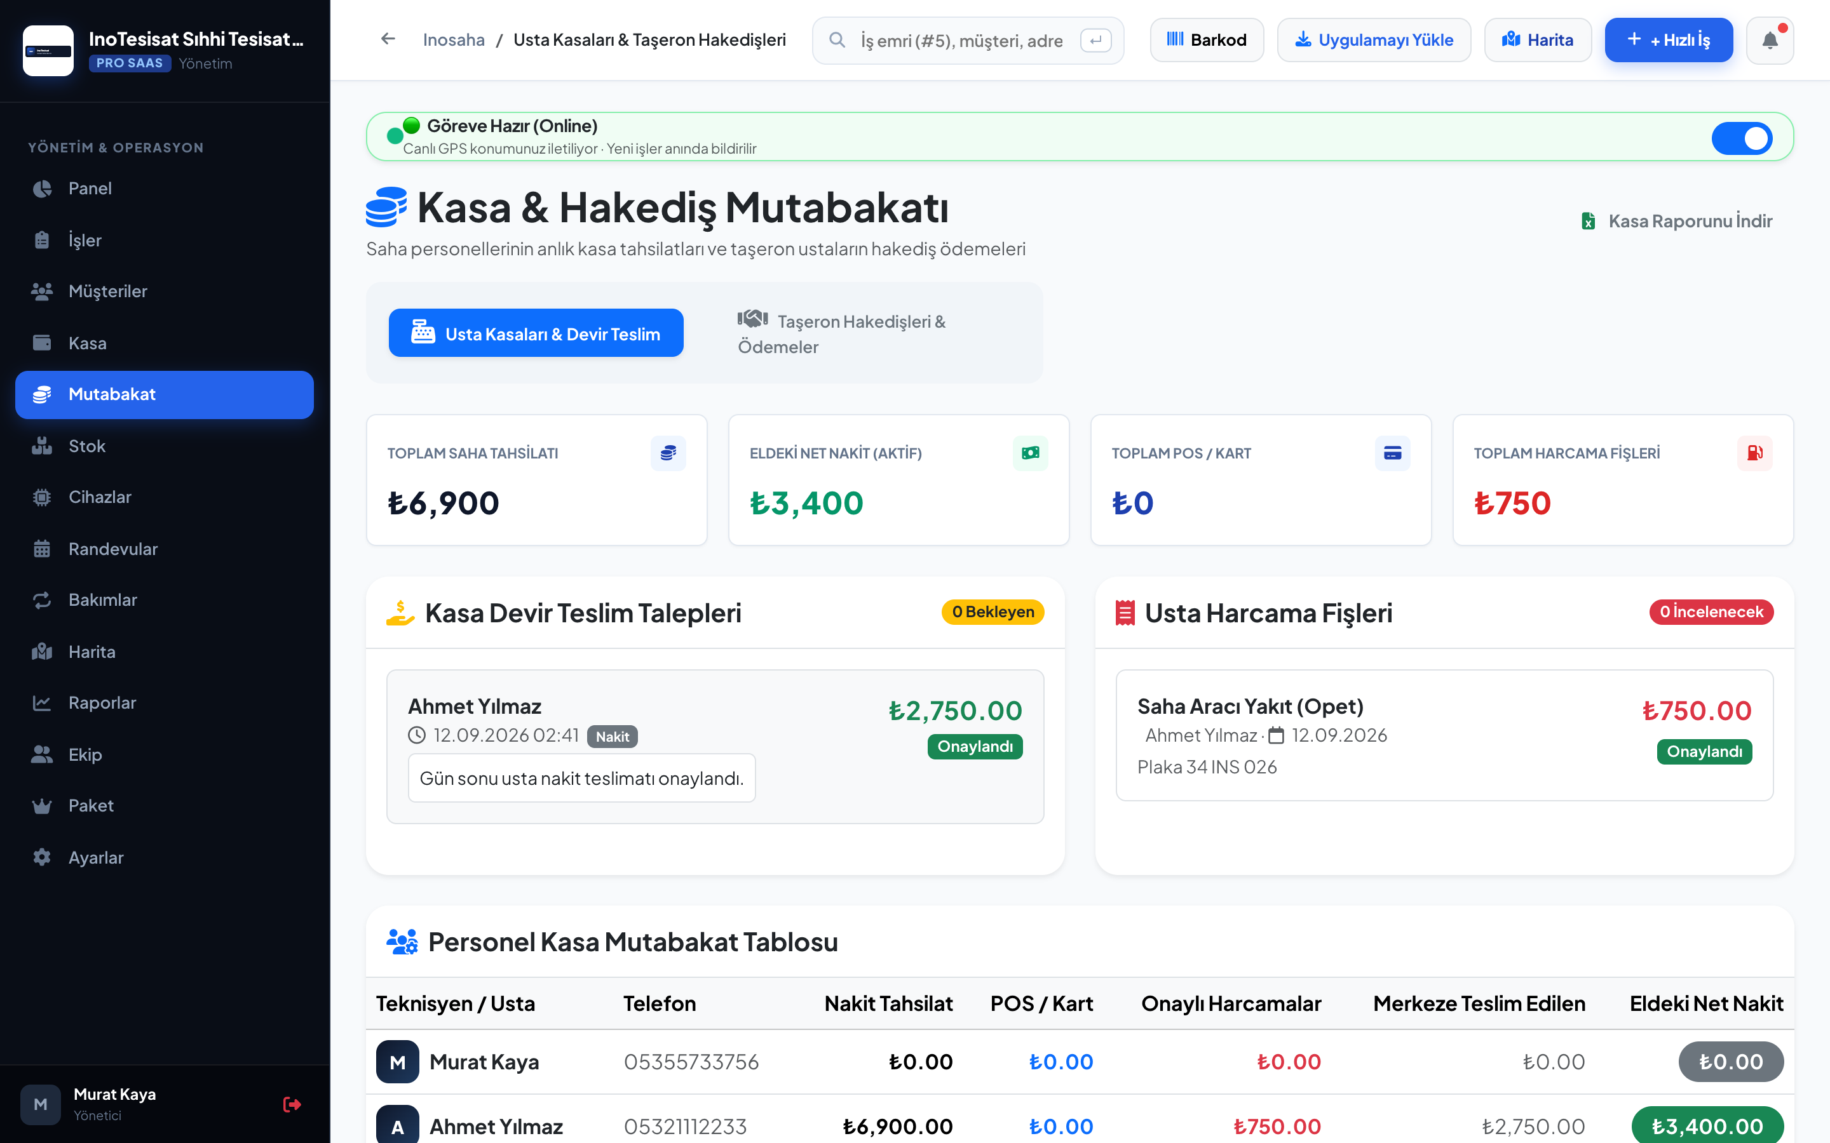The height and width of the screenshot is (1143, 1830).
Task: Toggle the Göreve Hazır online switch off
Action: click(1742, 138)
